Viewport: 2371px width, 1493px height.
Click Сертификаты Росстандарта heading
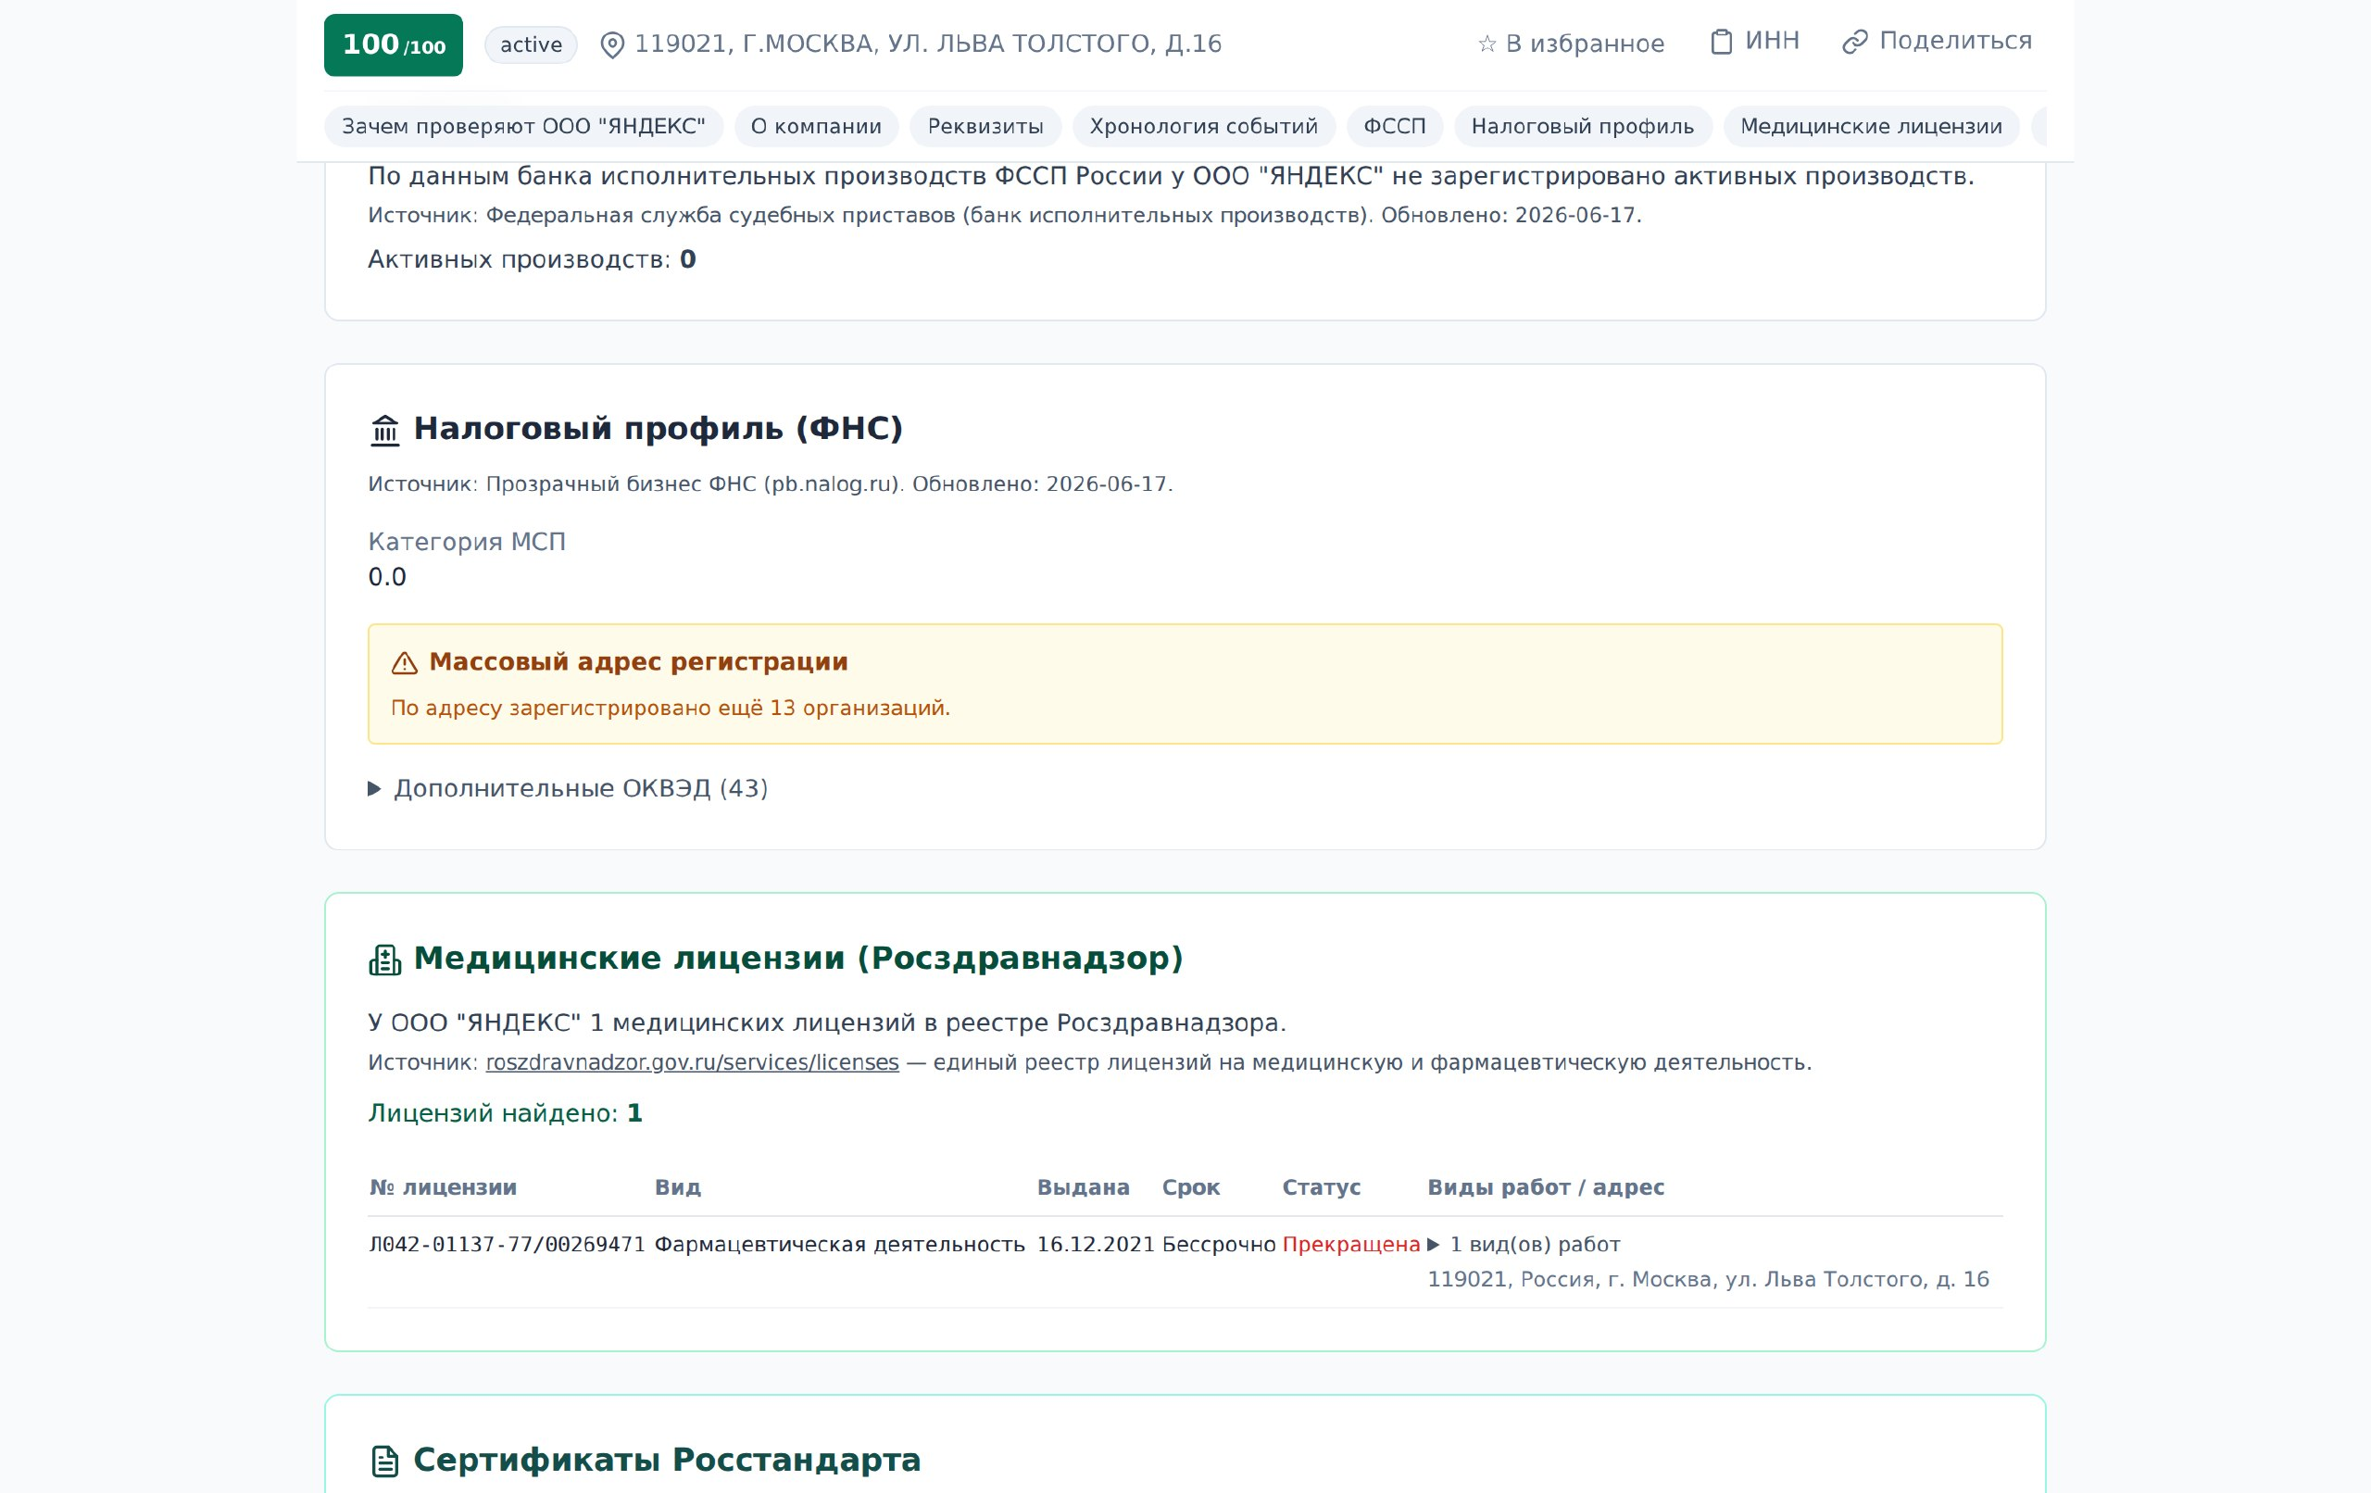pos(667,1461)
